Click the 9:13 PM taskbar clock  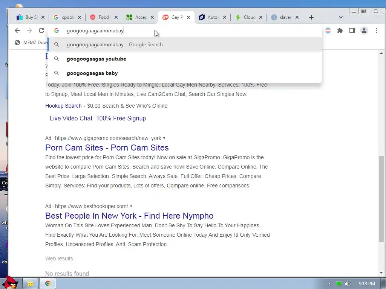click(367, 284)
